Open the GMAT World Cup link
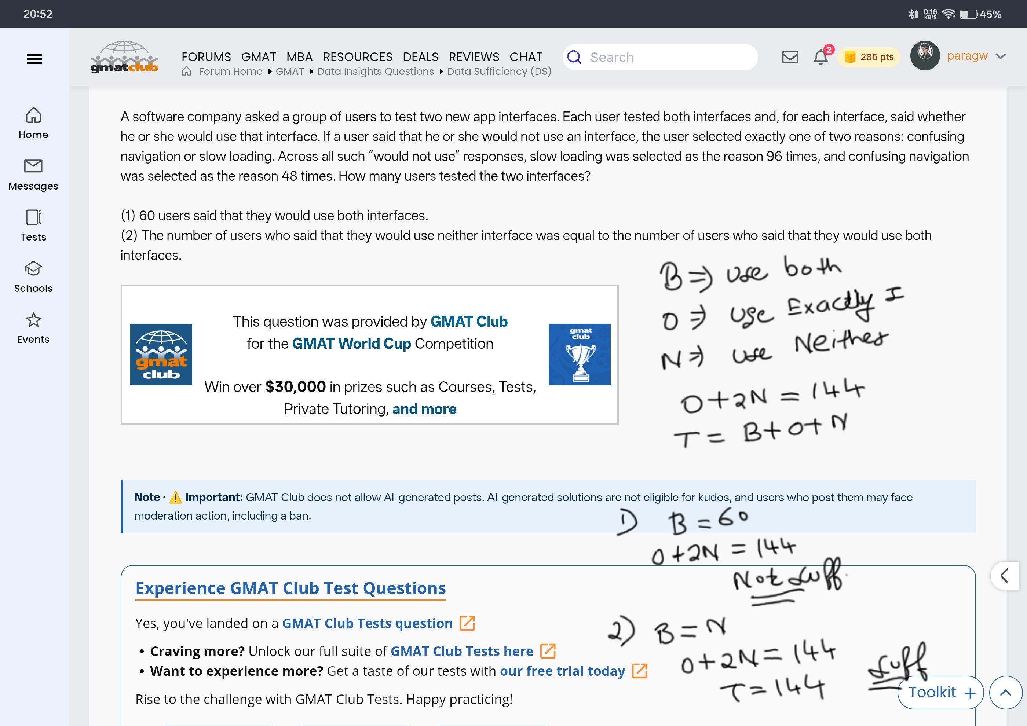1027x726 pixels. pyautogui.click(x=352, y=343)
